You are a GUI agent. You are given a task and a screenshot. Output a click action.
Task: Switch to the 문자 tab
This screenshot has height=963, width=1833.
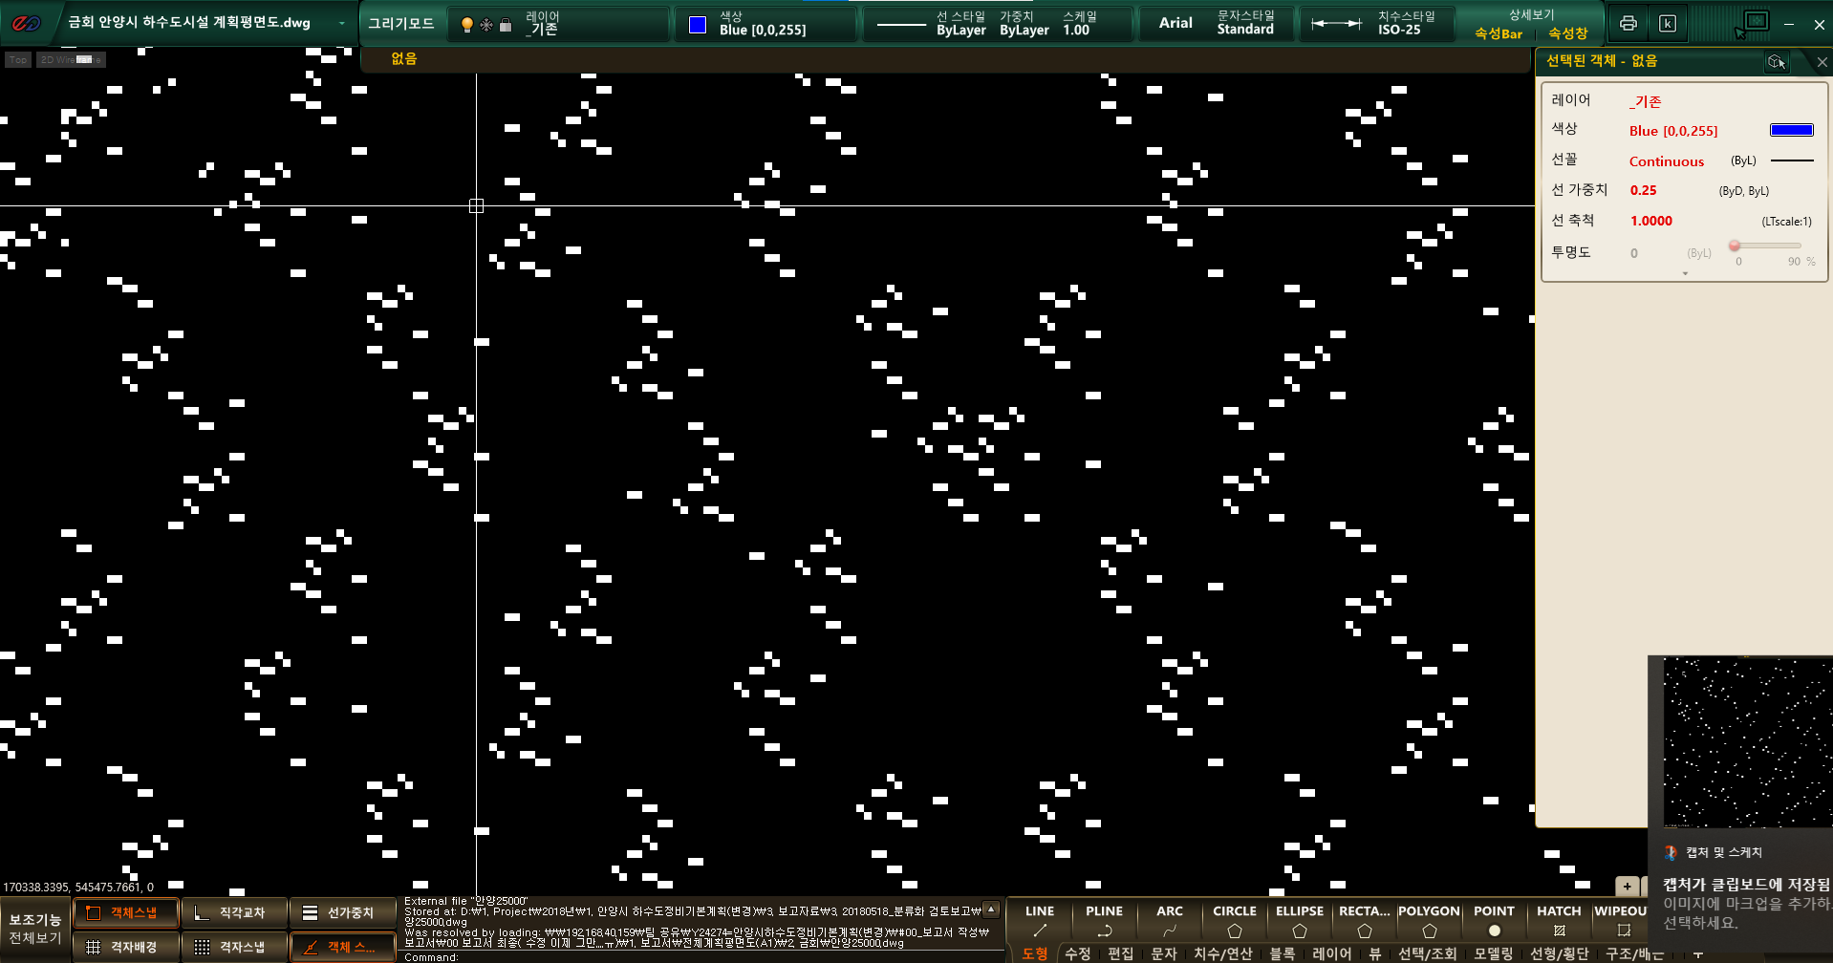pyautogui.click(x=1164, y=953)
